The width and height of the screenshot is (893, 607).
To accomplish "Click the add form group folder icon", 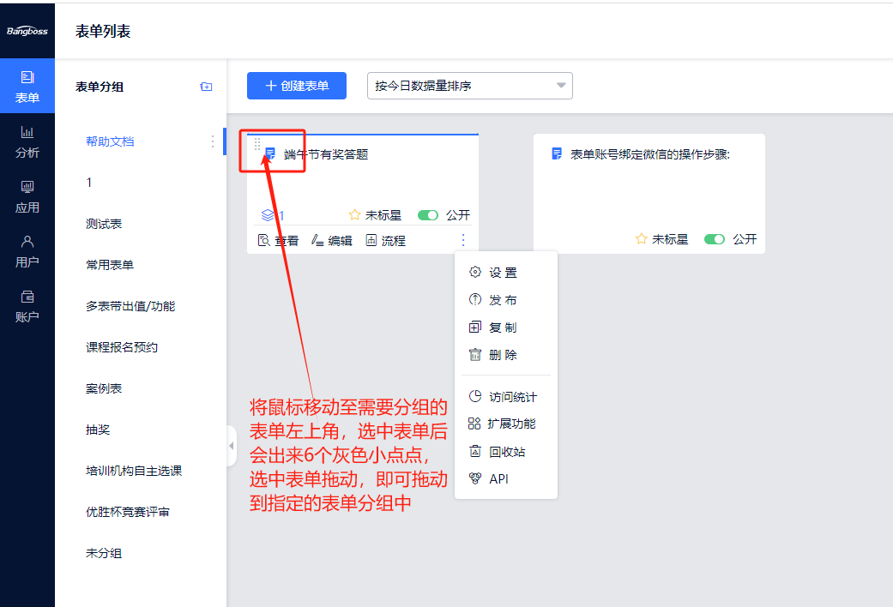I will click(206, 87).
